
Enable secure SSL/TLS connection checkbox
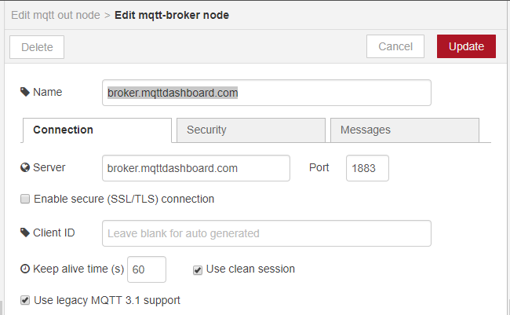(25, 199)
